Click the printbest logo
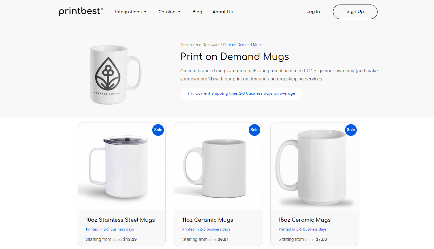This screenshot has height=249, width=434. point(81,12)
